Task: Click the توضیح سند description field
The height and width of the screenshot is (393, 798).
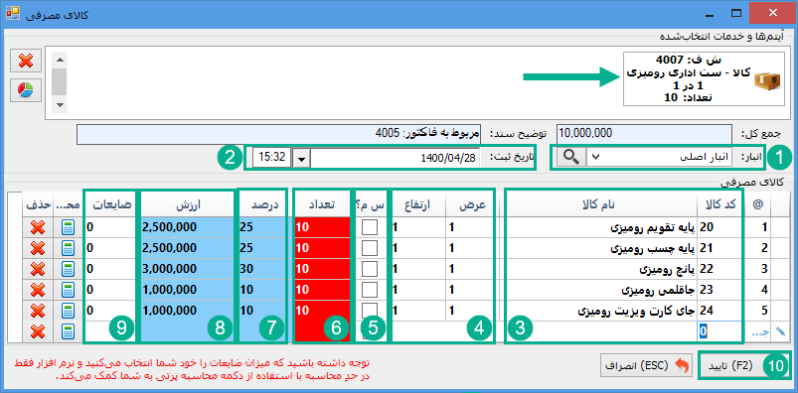Action: [279, 134]
